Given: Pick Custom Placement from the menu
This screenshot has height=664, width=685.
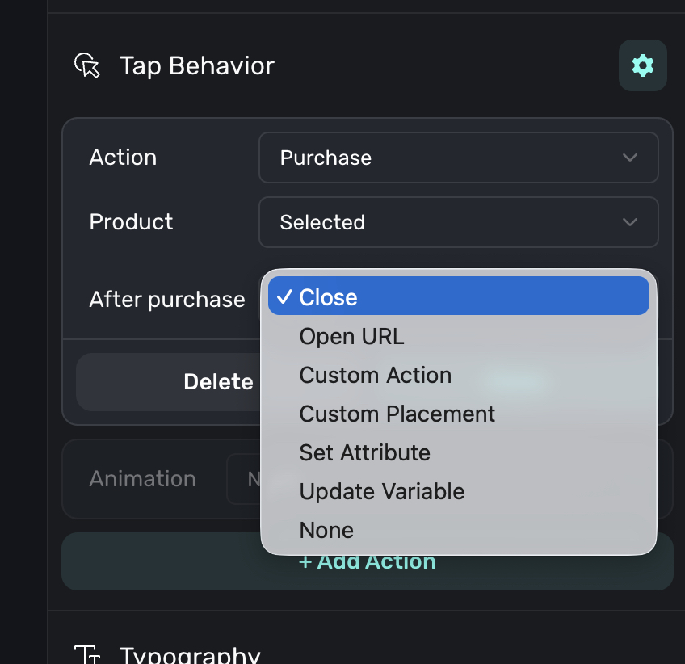Looking at the screenshot, I should pos(397,414).
